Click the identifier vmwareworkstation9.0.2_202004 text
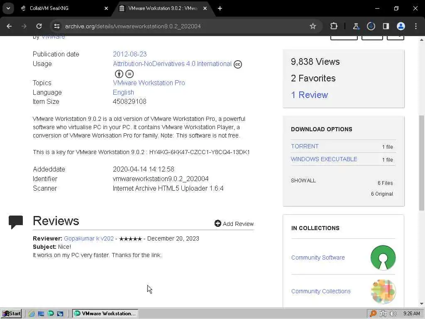Viewport: 425px width, 319px height. pyautogui.click(x=161, y=179)
